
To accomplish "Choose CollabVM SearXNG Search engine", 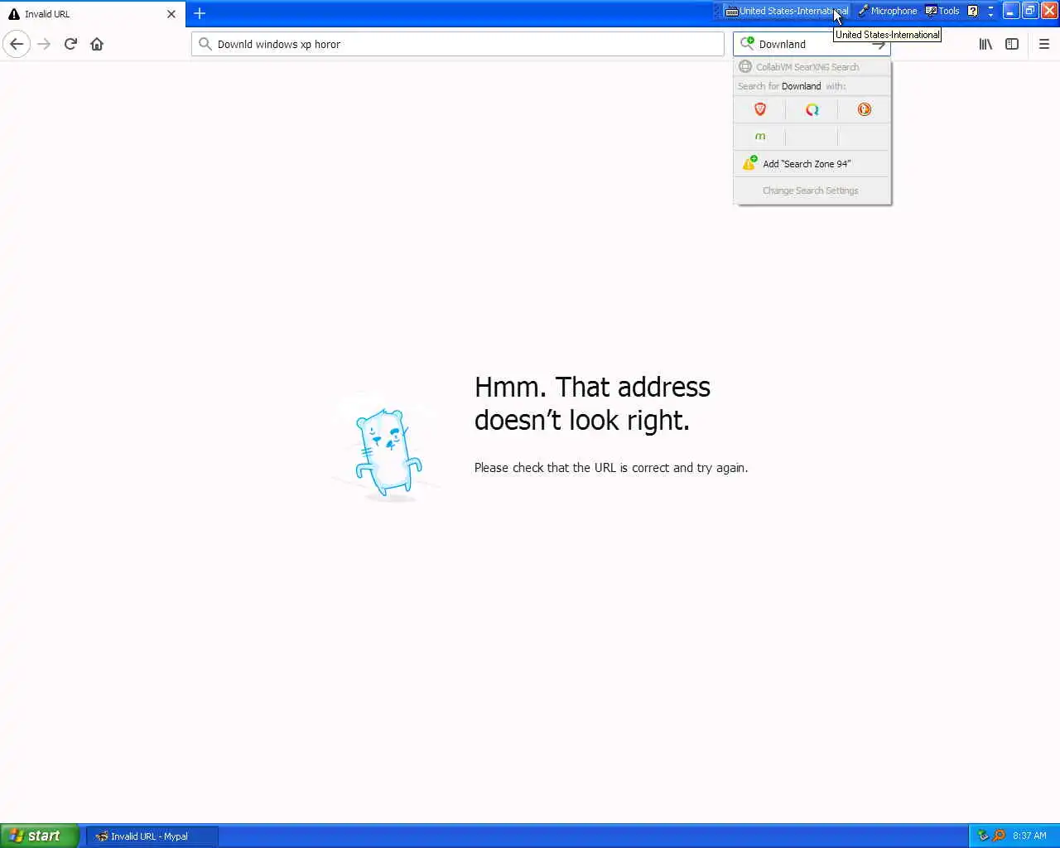I will pyautogui.click(x=812, y=67).
